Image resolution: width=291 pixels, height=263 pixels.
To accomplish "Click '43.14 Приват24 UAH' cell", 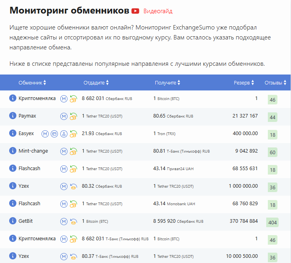I will click(173, 169).
